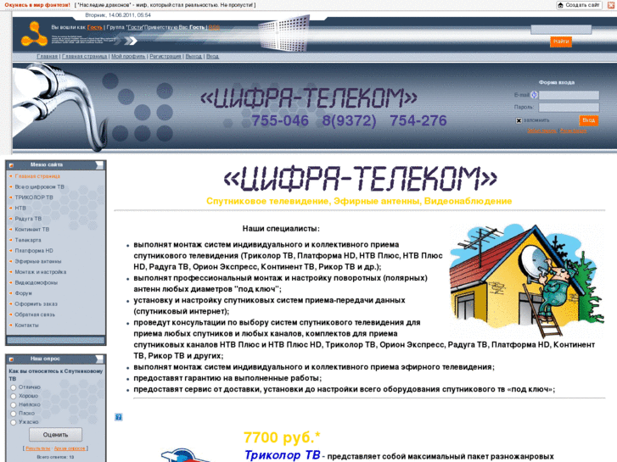Click the orange uCoz logo
Image resolution: width=617 pixels, height=462 pixels.
click(34, 34)
